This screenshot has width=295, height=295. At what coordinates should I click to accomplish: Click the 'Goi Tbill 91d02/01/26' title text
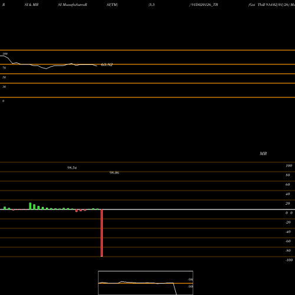(269, 5)
